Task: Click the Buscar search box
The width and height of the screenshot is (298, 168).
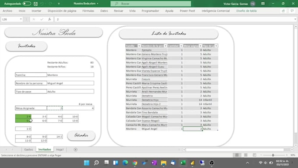Action: pyautogui.click(x=151, y=4)
